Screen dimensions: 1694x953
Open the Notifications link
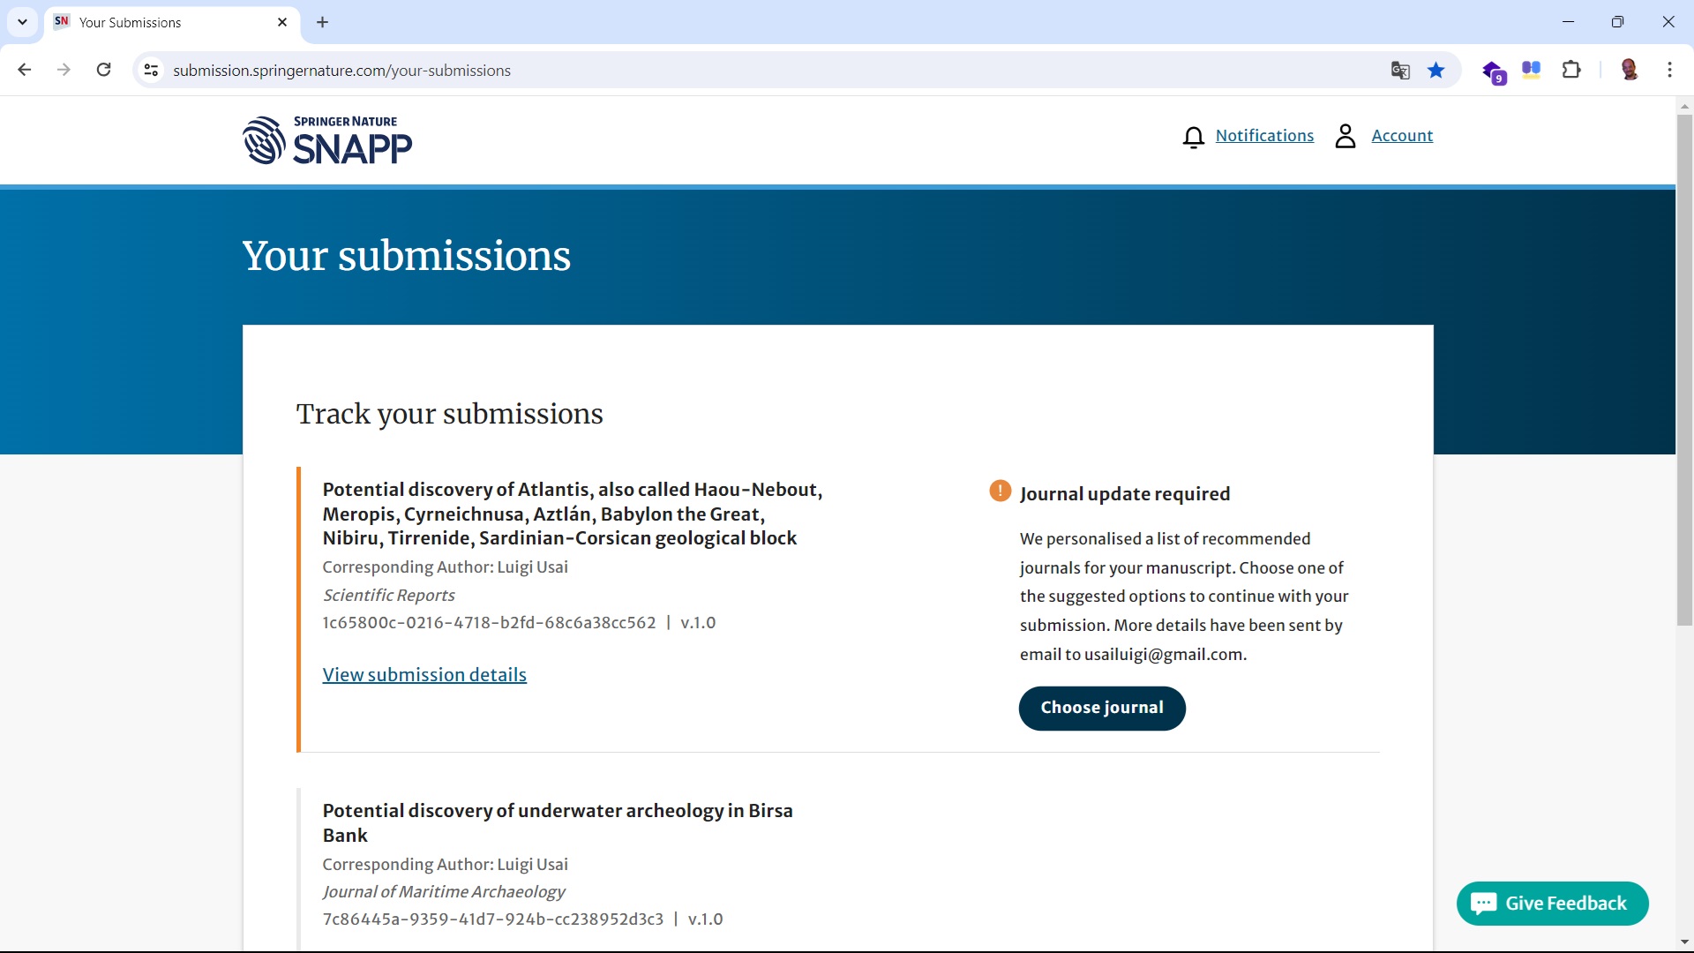1264,136
